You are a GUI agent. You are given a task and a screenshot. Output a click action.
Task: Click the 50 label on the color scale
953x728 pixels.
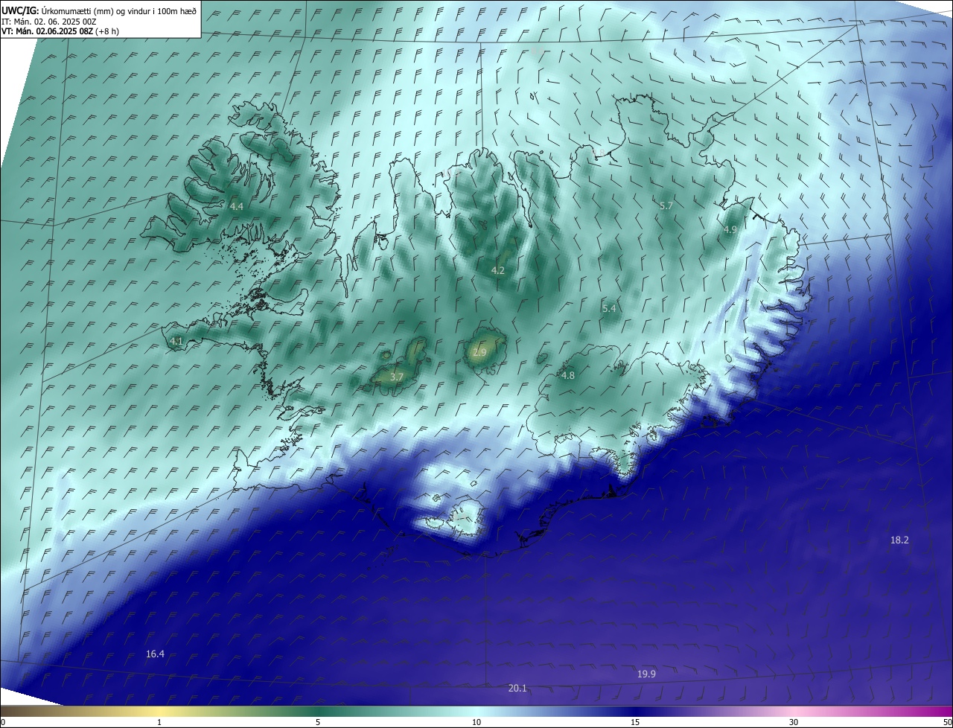coord(947,722)
